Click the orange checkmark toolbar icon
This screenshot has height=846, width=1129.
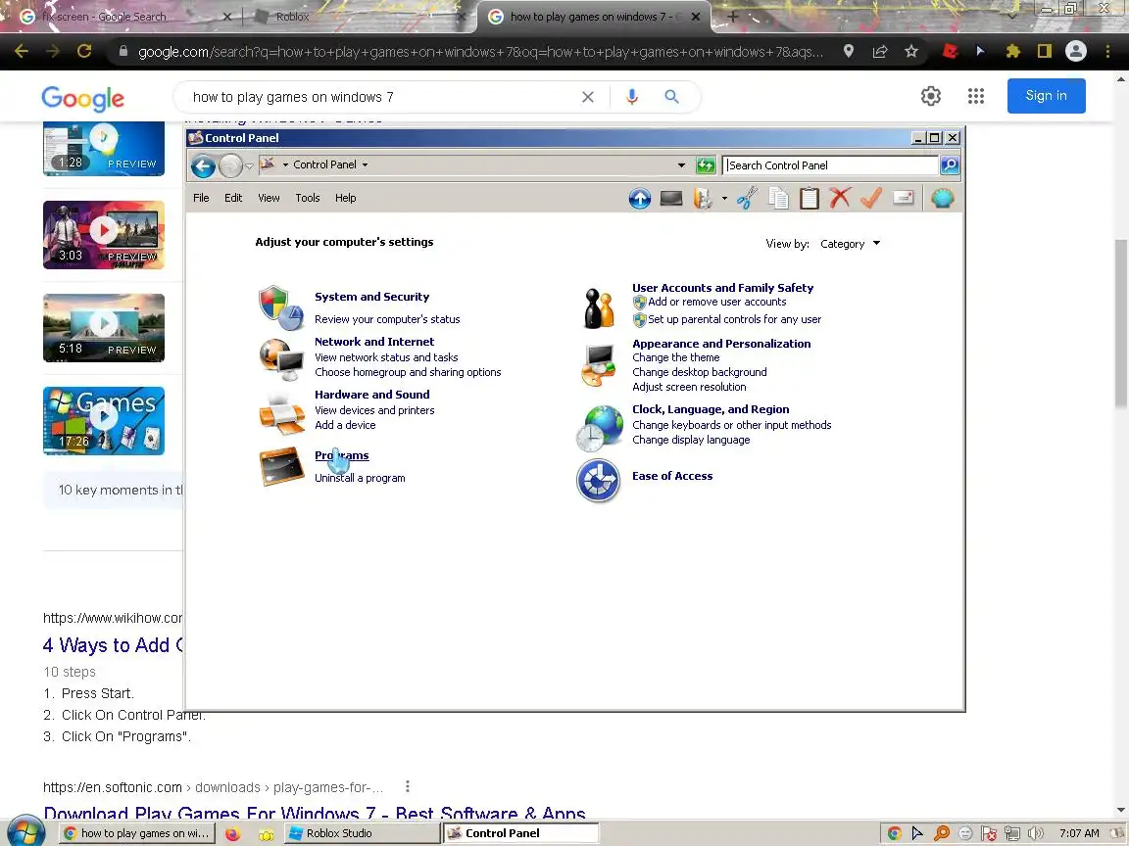[871, 198]
